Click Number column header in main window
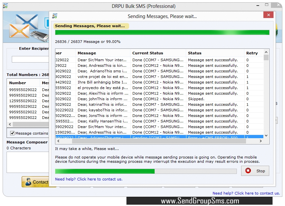The image size is (285, 206). point(23,83)
